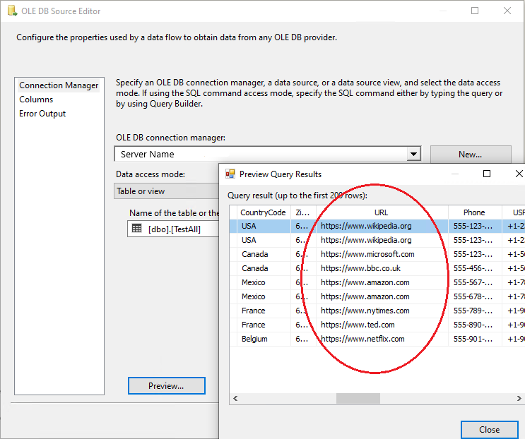Click the table icon beside [dbo].[TestAll]
The image size is (525, 439).
136,229
